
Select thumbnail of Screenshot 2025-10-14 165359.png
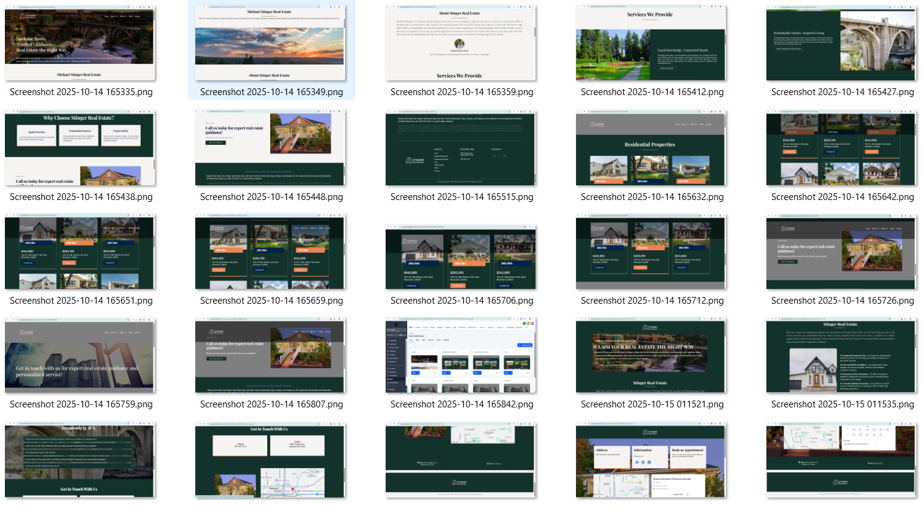pyautogui.click(x=461, y=43)
